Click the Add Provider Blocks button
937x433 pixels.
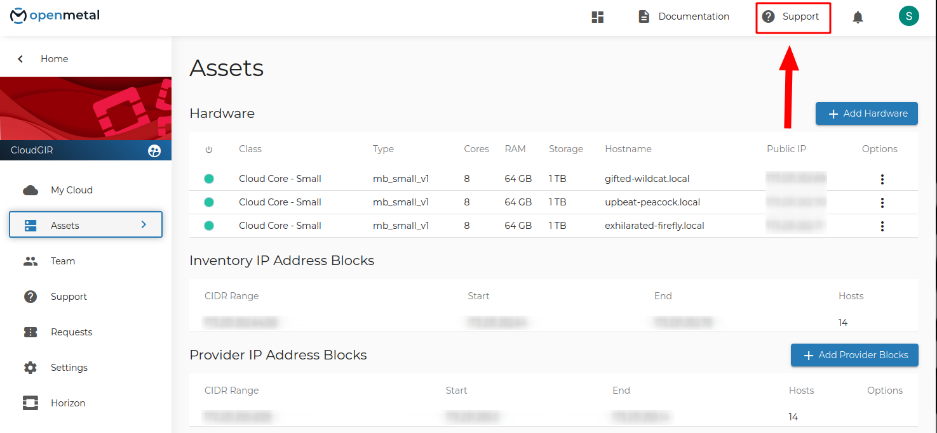click(x=854, y=355)
